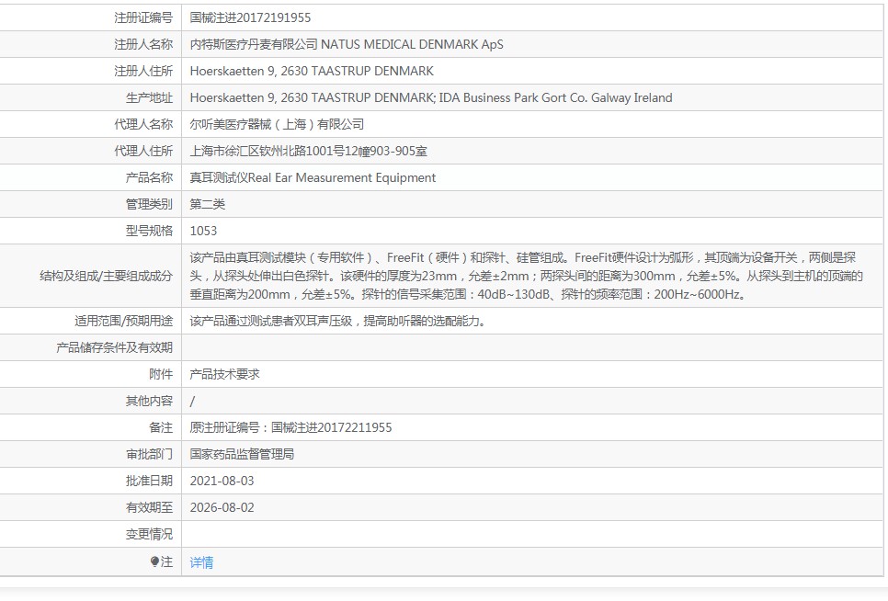Click the 结构及组成/主要组成成分 label
This screenshot has width=888, height=601.
click(106, 276)
